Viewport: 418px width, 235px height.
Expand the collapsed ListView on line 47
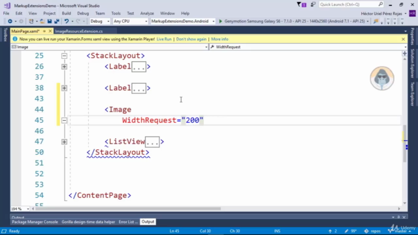[64, 142]
